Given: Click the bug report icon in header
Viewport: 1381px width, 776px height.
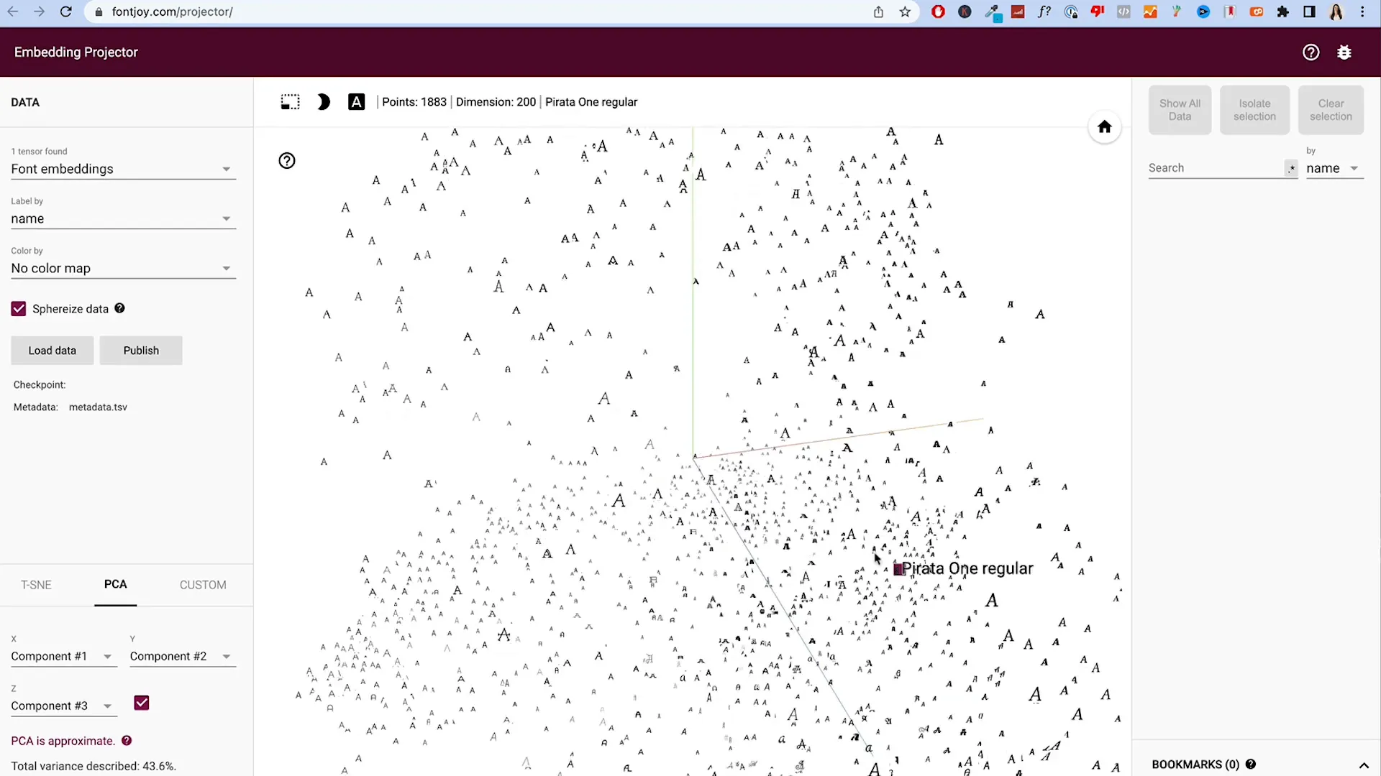Looking at the screenshot, I should pos(1344,52).
